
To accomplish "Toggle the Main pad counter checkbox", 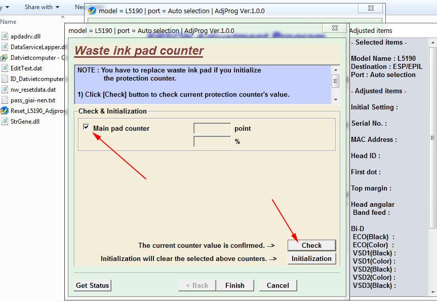I will pyautogui.click(x=86, y=127).
